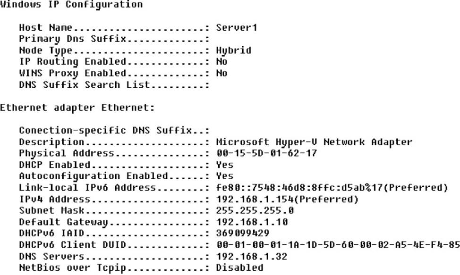460x275 pixels.
Task: Click the NetBios over Tcpip Disabled value
Action: click(239, 268)
